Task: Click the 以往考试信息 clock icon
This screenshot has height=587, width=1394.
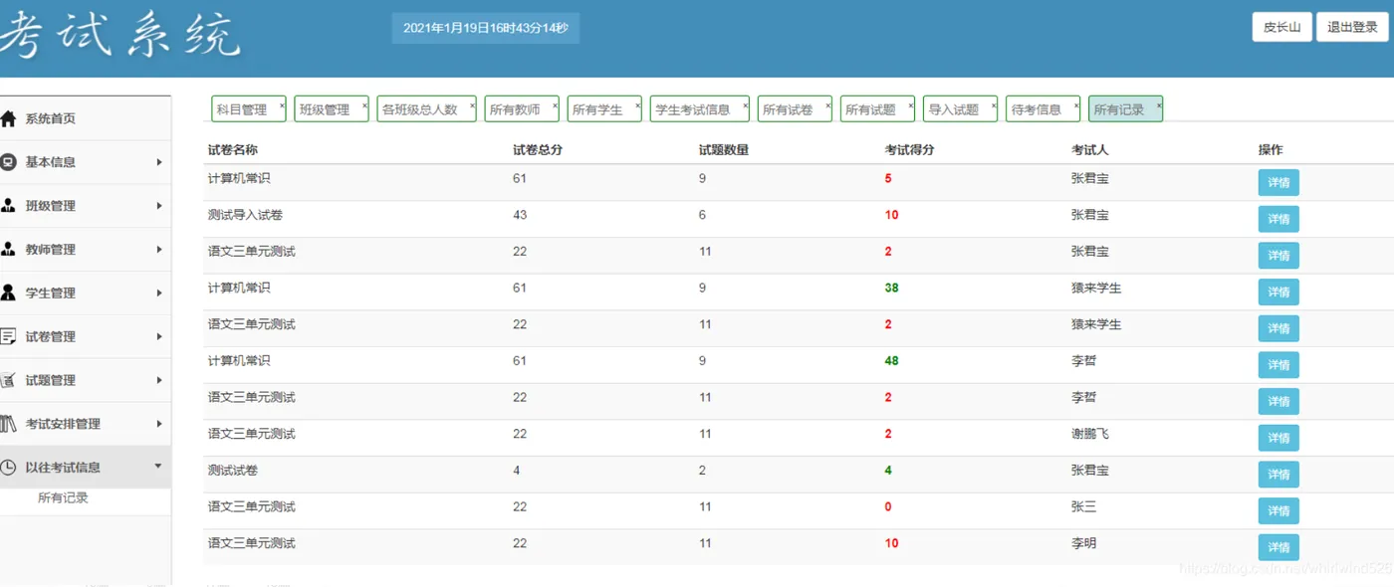Action: pyautogui.click(x=8, y=468)
